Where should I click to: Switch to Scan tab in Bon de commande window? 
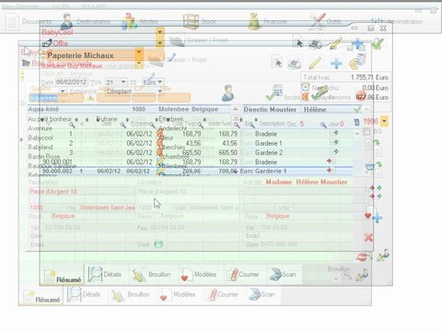coord(262,294)
